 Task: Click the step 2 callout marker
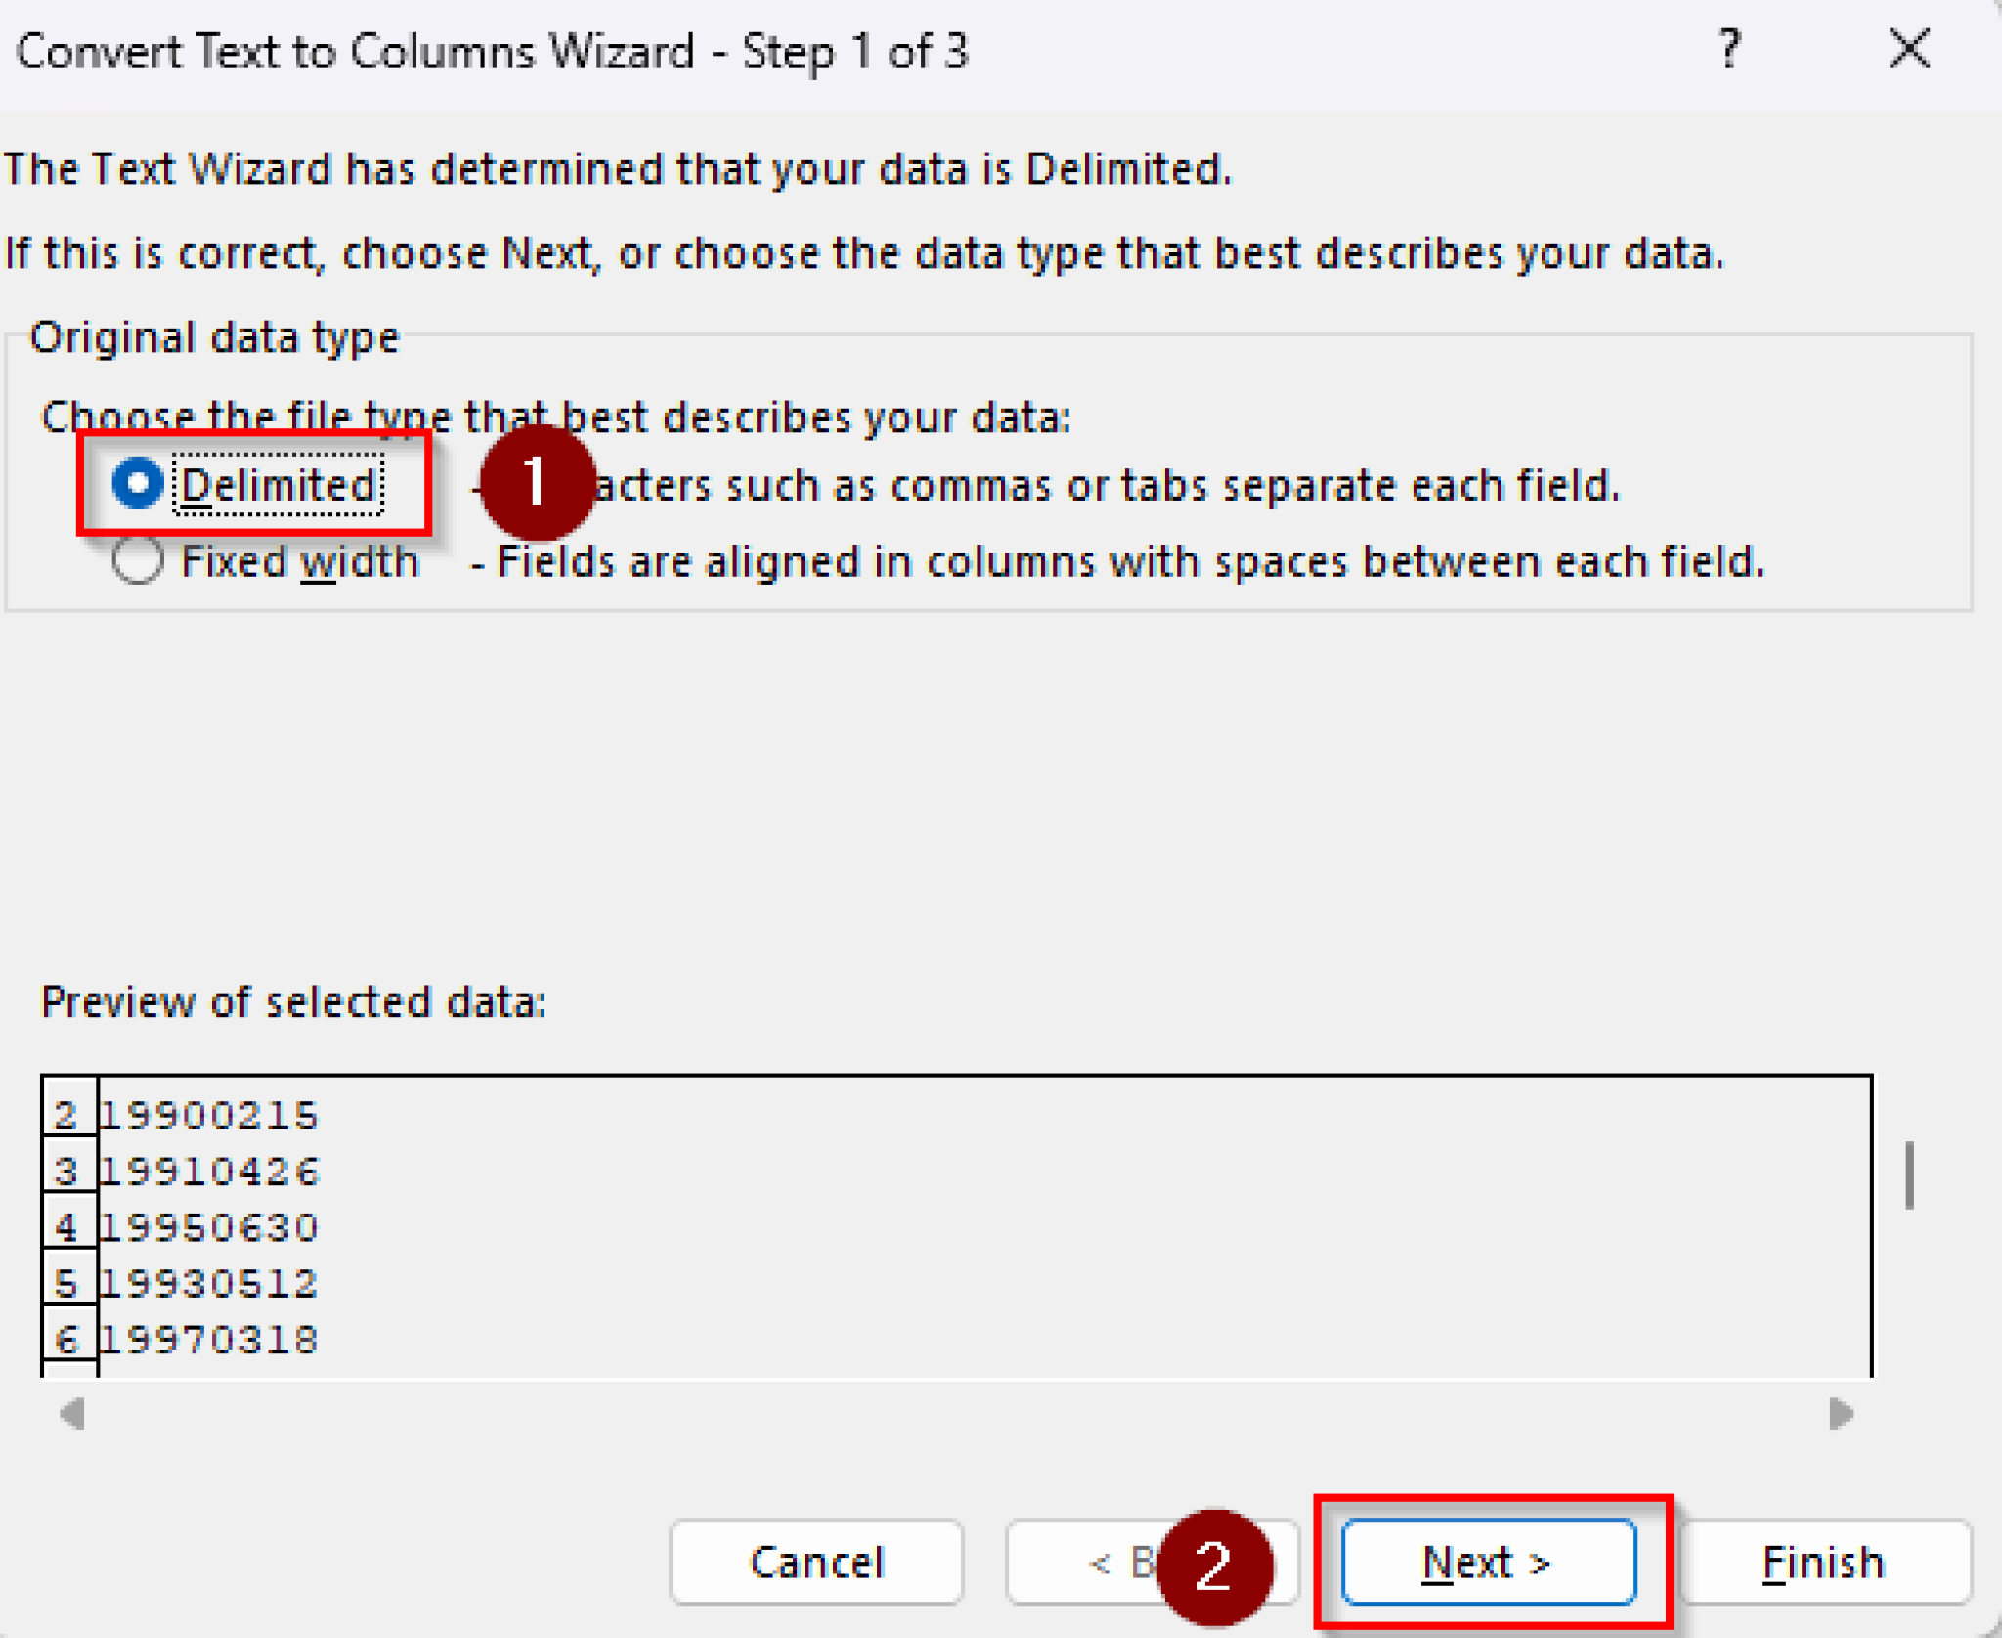1215,1565
